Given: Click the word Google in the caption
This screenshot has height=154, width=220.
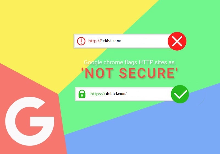Looking at the screenshot, I should pyautogui.click(x=93, y=62).
